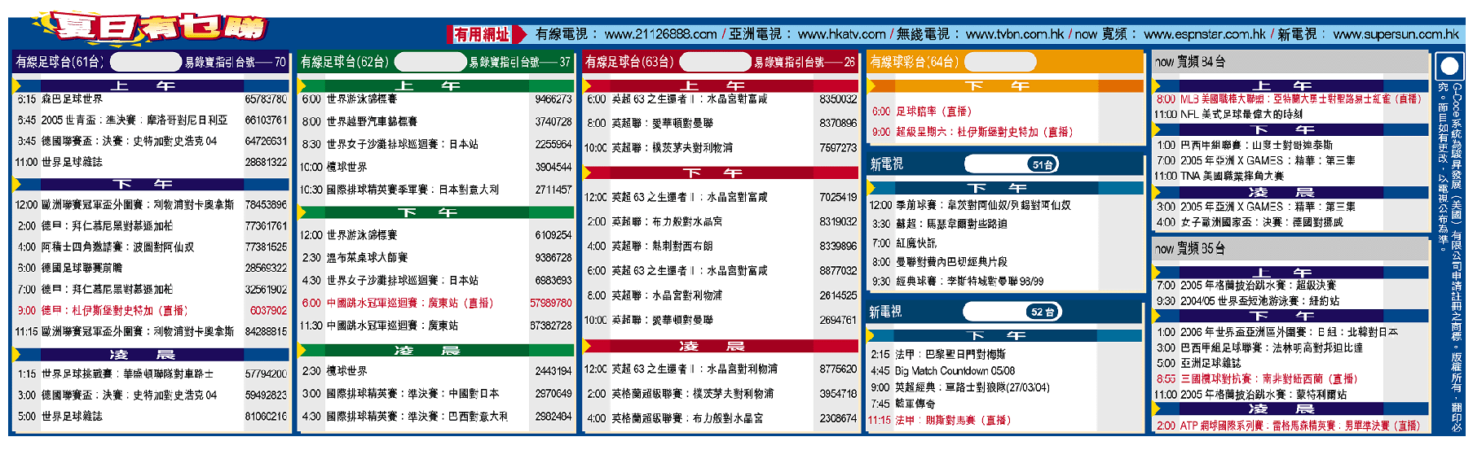
Task: Click the 52台 channel badge
Action: click(x=1042, y=312)
